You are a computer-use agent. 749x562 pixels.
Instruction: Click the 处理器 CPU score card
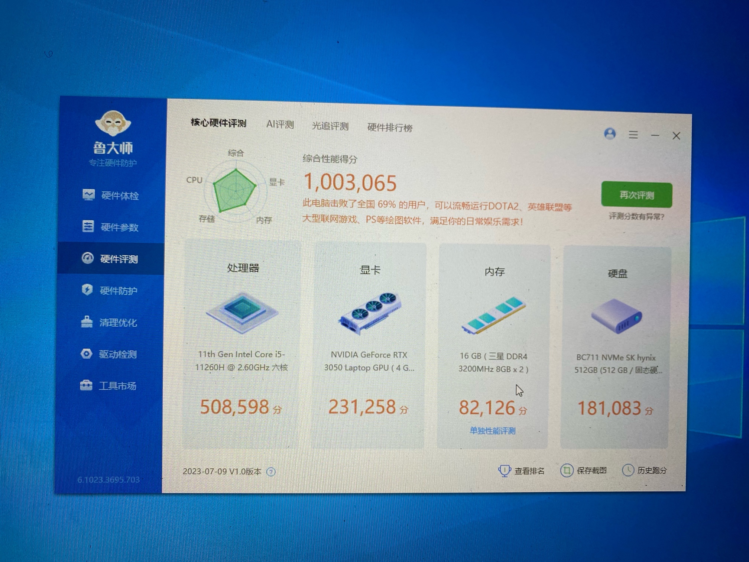[x=241, y=344]
